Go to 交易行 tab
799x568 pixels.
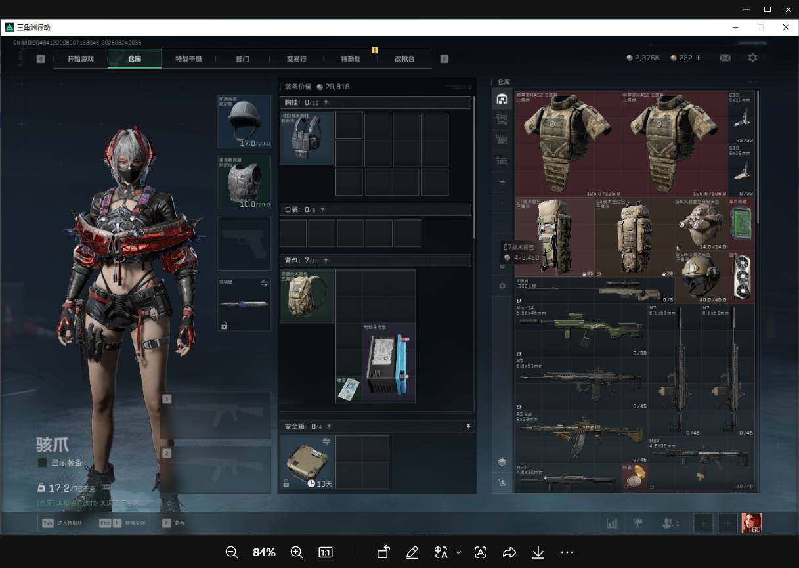[297, 58]
